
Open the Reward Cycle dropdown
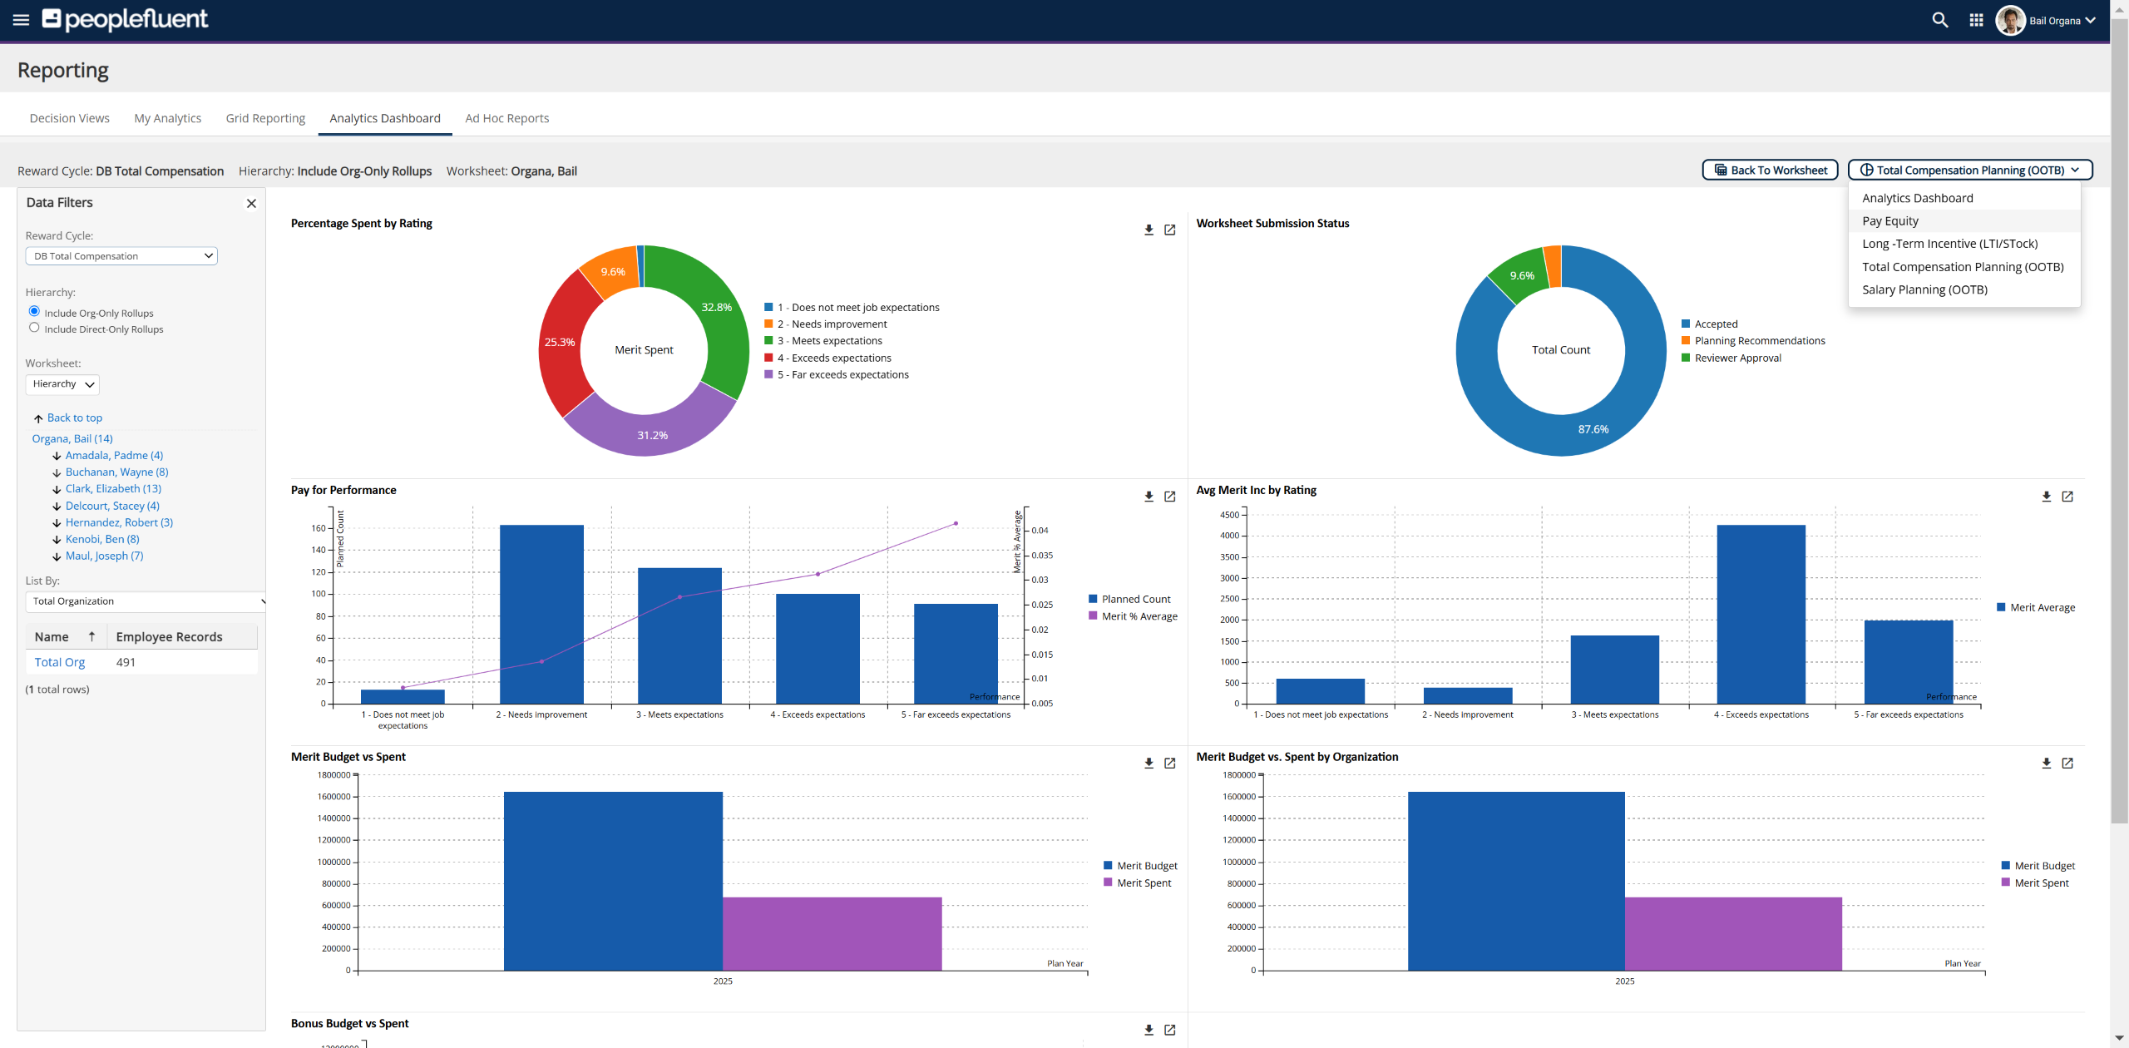click(121, 255)
